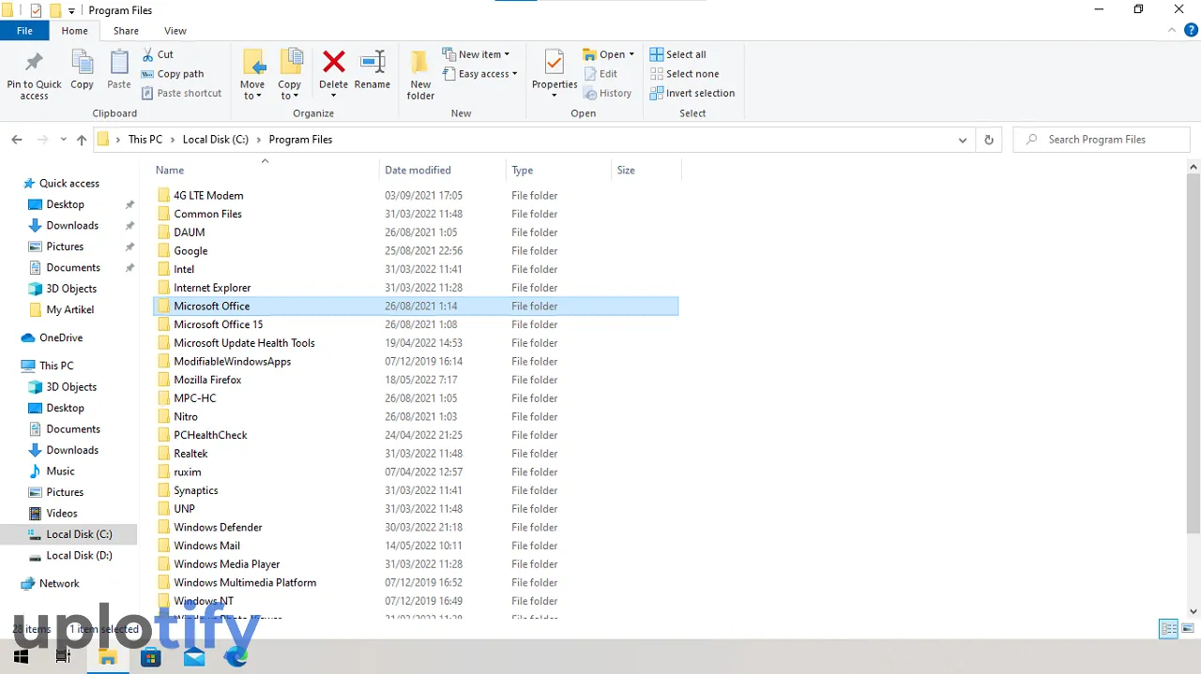1201x674 pixels.
Task: Go back with the back arrow
Action: click(17, 140)
